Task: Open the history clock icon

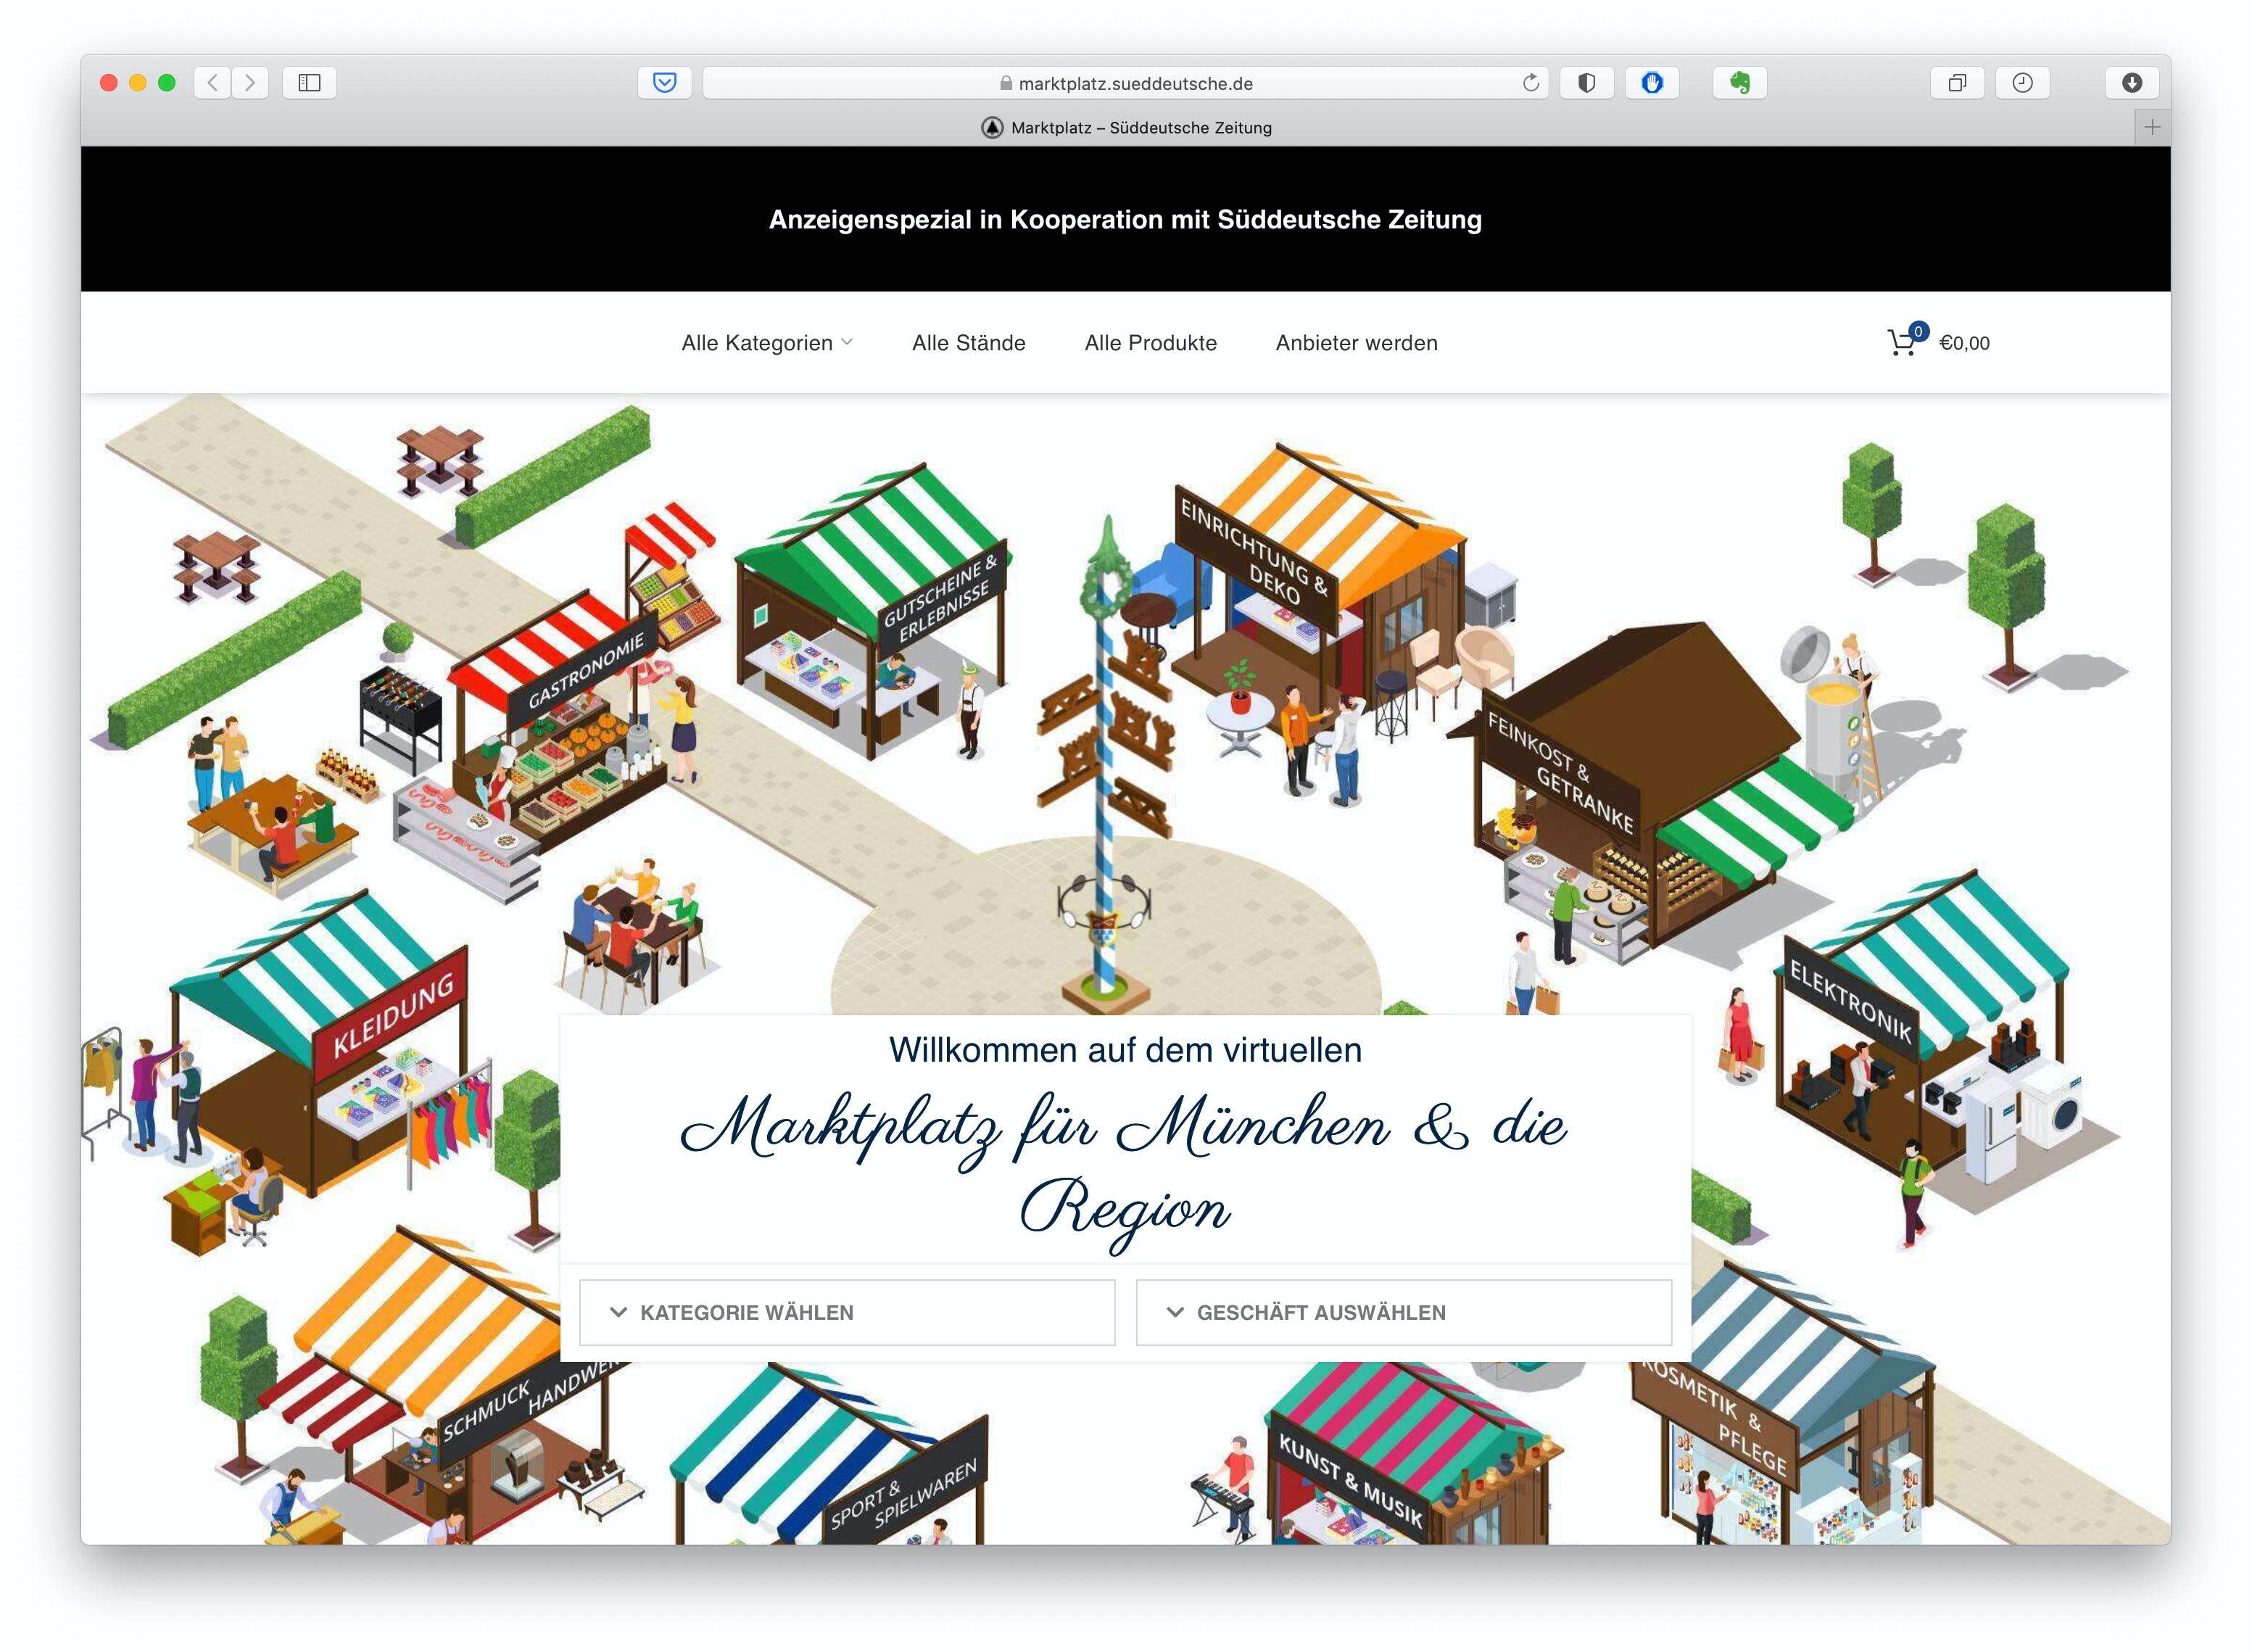Action: [x=2022, y=83]
